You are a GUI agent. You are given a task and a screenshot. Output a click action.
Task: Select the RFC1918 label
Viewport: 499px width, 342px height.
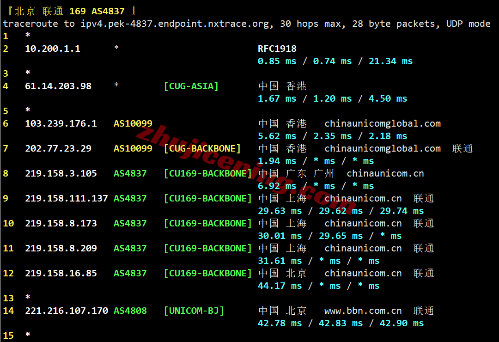coord(277,49)
